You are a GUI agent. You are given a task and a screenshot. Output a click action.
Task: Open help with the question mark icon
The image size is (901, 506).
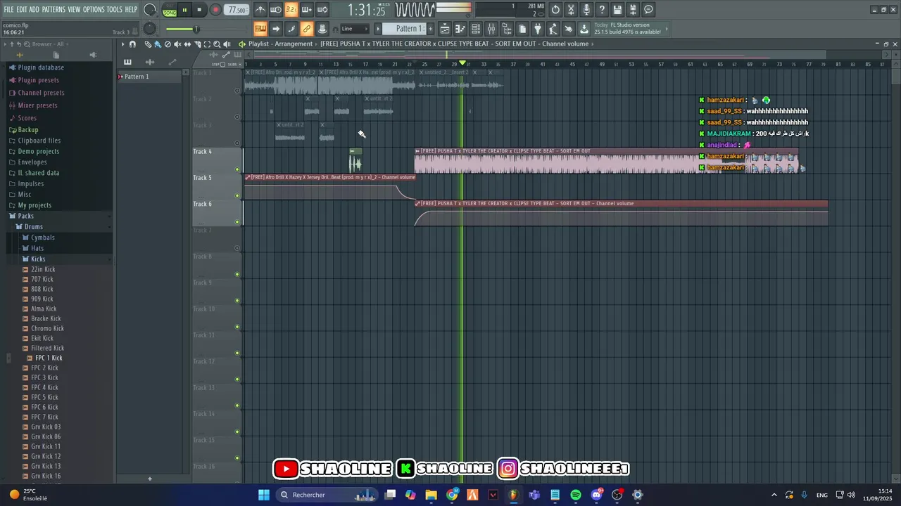(602, 10)
